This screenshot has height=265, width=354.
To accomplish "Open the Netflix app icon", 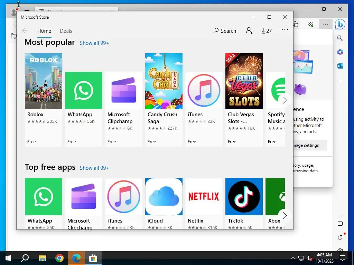I will (x=204, y=197).
